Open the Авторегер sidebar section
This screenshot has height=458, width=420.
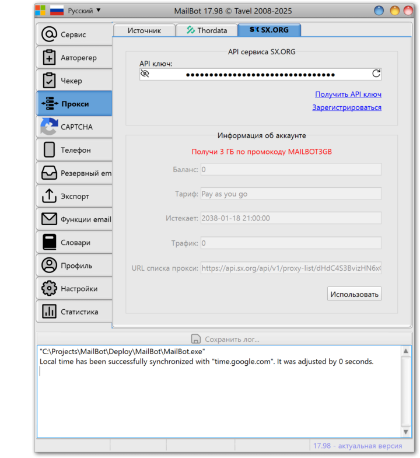pos(73,58)
